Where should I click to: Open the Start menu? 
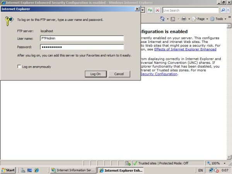click(8, 170)
